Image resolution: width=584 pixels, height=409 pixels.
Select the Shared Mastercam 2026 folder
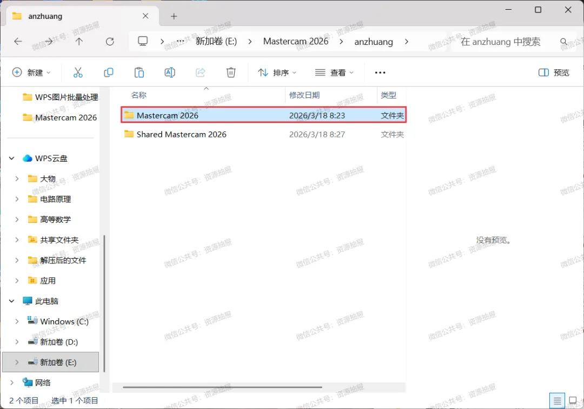[x=264, y=134]
